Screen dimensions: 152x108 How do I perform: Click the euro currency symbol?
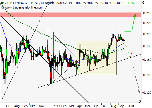click(x=143, y=3)
